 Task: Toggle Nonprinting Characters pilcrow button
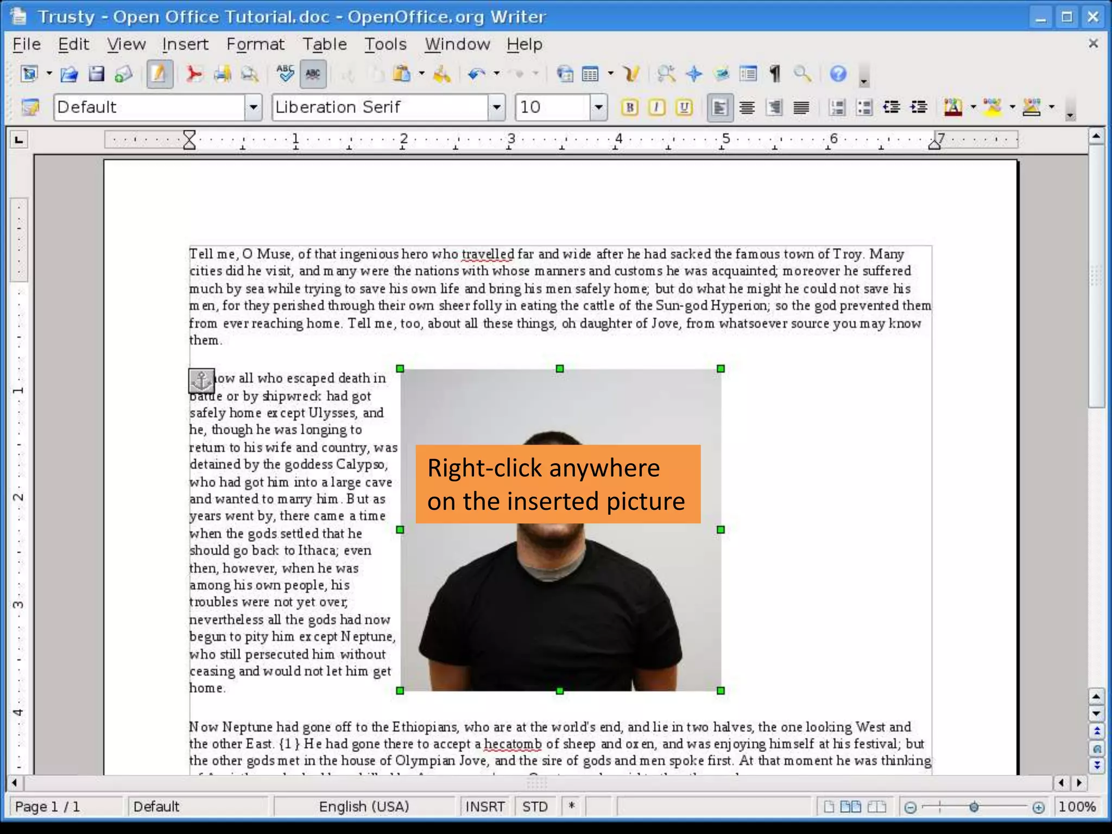coord(775,74)
